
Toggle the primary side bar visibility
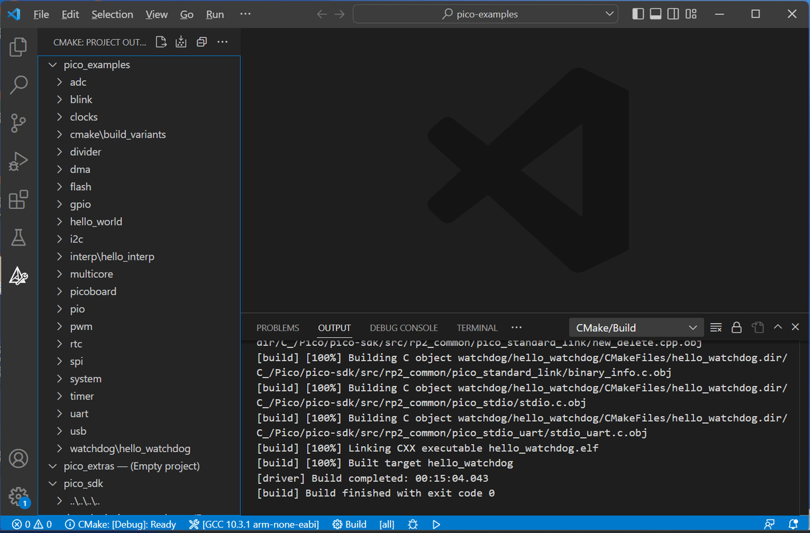638,14
